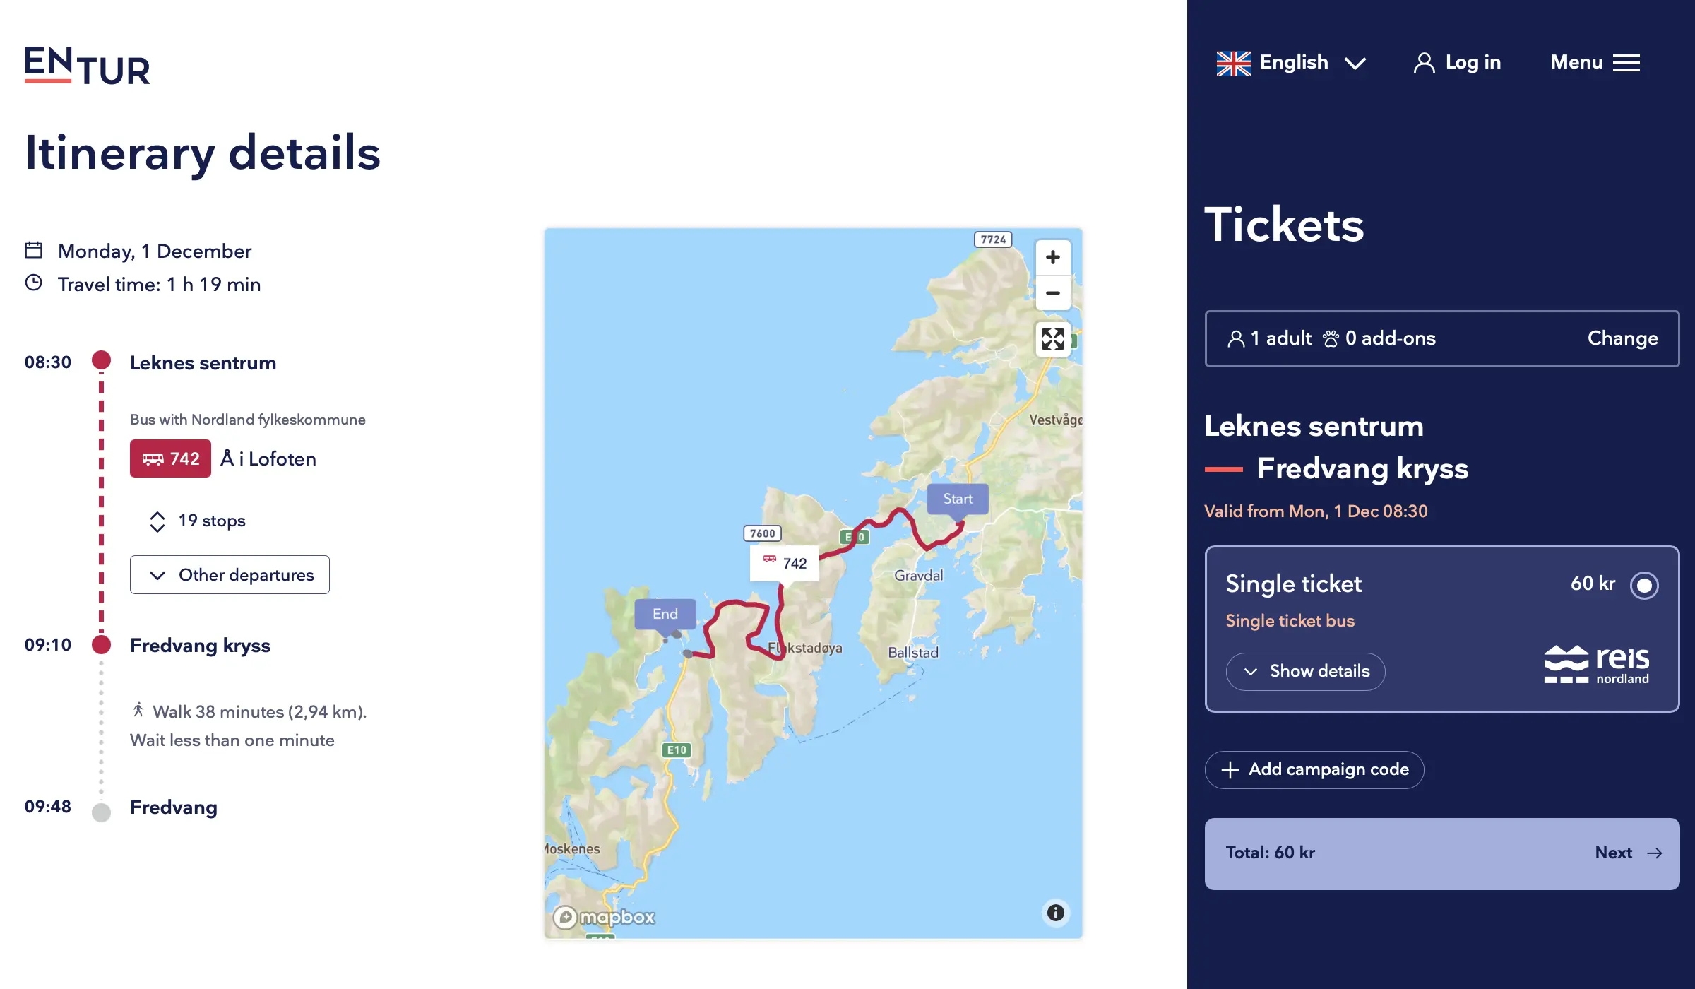Click Change travellers button
The height and width of the screenshot is (989, 1695).
1622,338
